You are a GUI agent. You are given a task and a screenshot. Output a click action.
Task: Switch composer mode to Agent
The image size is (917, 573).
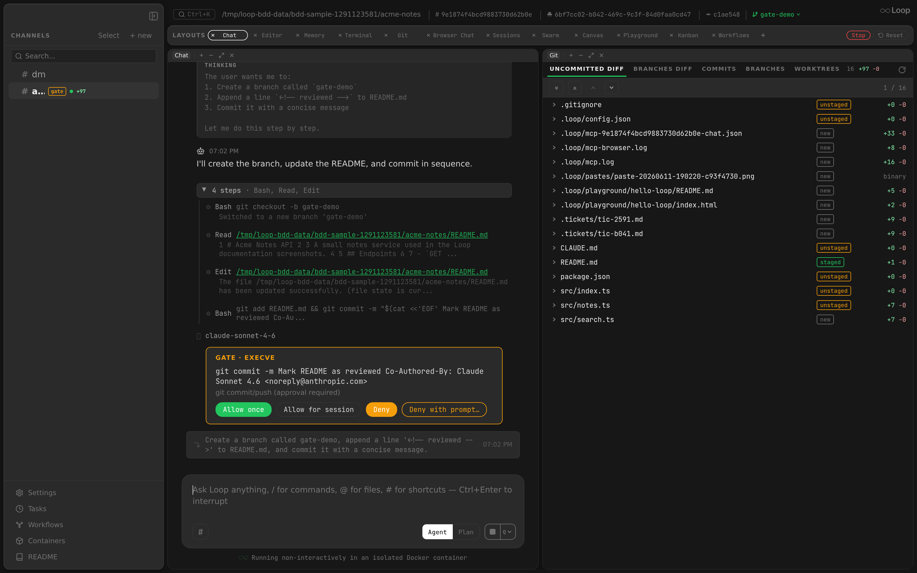[x=437, y=532]
